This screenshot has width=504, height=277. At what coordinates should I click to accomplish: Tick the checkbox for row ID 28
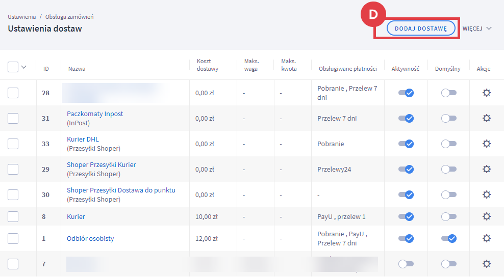coord(13,93)
